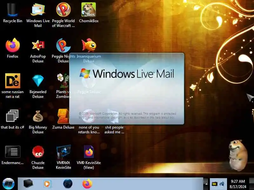The height and width of the screenshot is (190, 254).
Task: Open the clock showing 9:27 AM
Action: point(238,184)
